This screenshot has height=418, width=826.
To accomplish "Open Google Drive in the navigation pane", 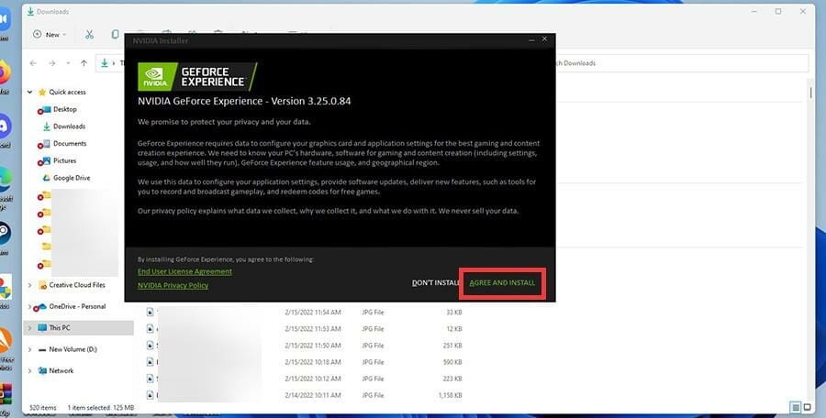I will [x=72, y=178].
